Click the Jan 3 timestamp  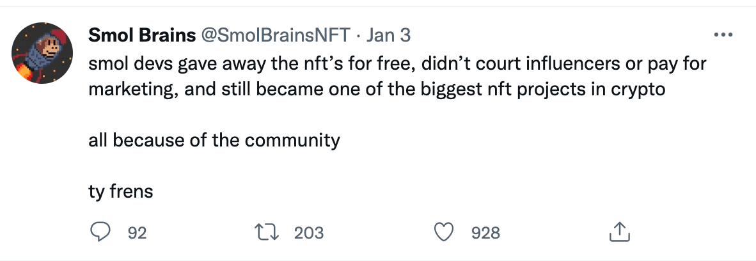[388, 36]
